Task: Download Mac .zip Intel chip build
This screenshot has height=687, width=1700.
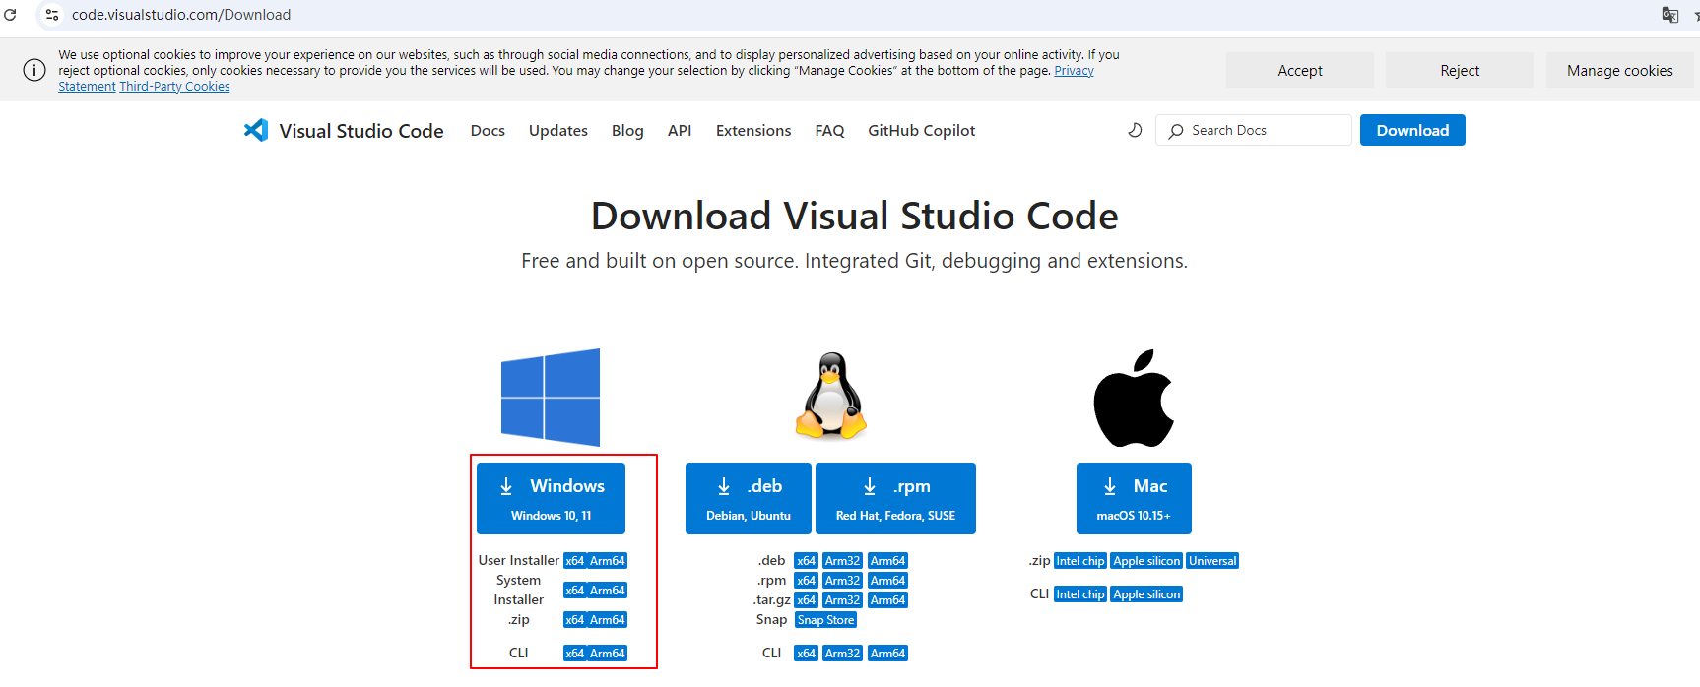Action: tap(1080, 561)
